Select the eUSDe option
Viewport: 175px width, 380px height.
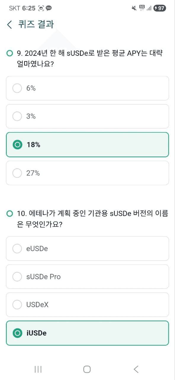click(x=87, y=248)
